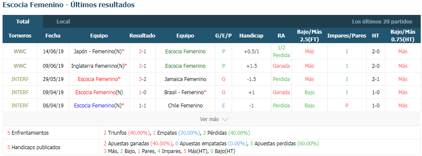Open the Japón - Femenino(N) team link
Viewport: 422px width, 156px height.
click(x=99, y=52)
